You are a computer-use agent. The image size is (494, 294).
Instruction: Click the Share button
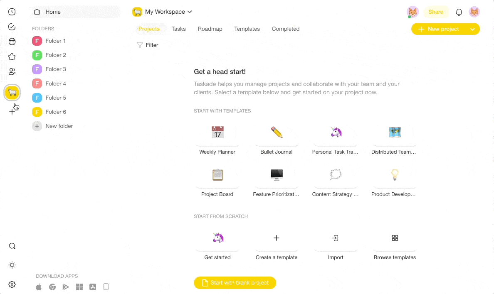pyautogui.click(x=436, y=12)
